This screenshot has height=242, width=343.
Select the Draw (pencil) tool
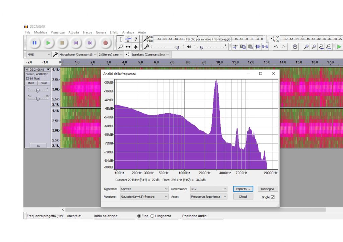[136, 39]
